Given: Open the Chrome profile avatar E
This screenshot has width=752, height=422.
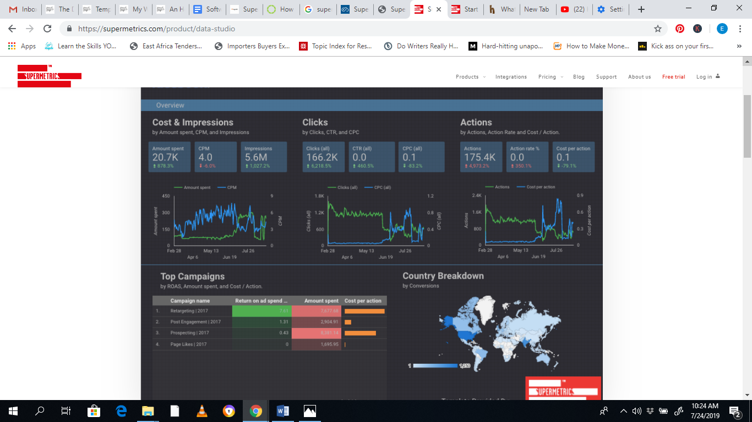Looking at the screenshot, I should [722, 29].
